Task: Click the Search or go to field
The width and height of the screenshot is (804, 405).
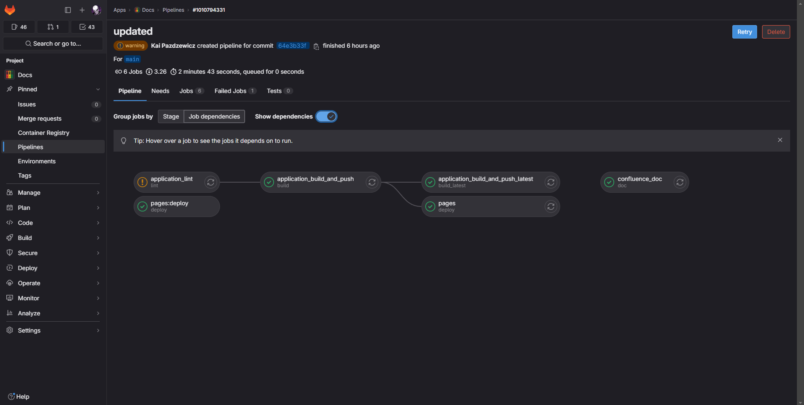Action: click(x=53, y=44)
